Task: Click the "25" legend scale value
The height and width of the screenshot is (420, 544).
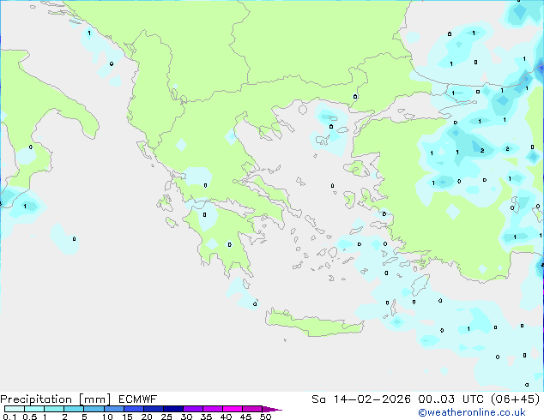Action: point(166,417)
